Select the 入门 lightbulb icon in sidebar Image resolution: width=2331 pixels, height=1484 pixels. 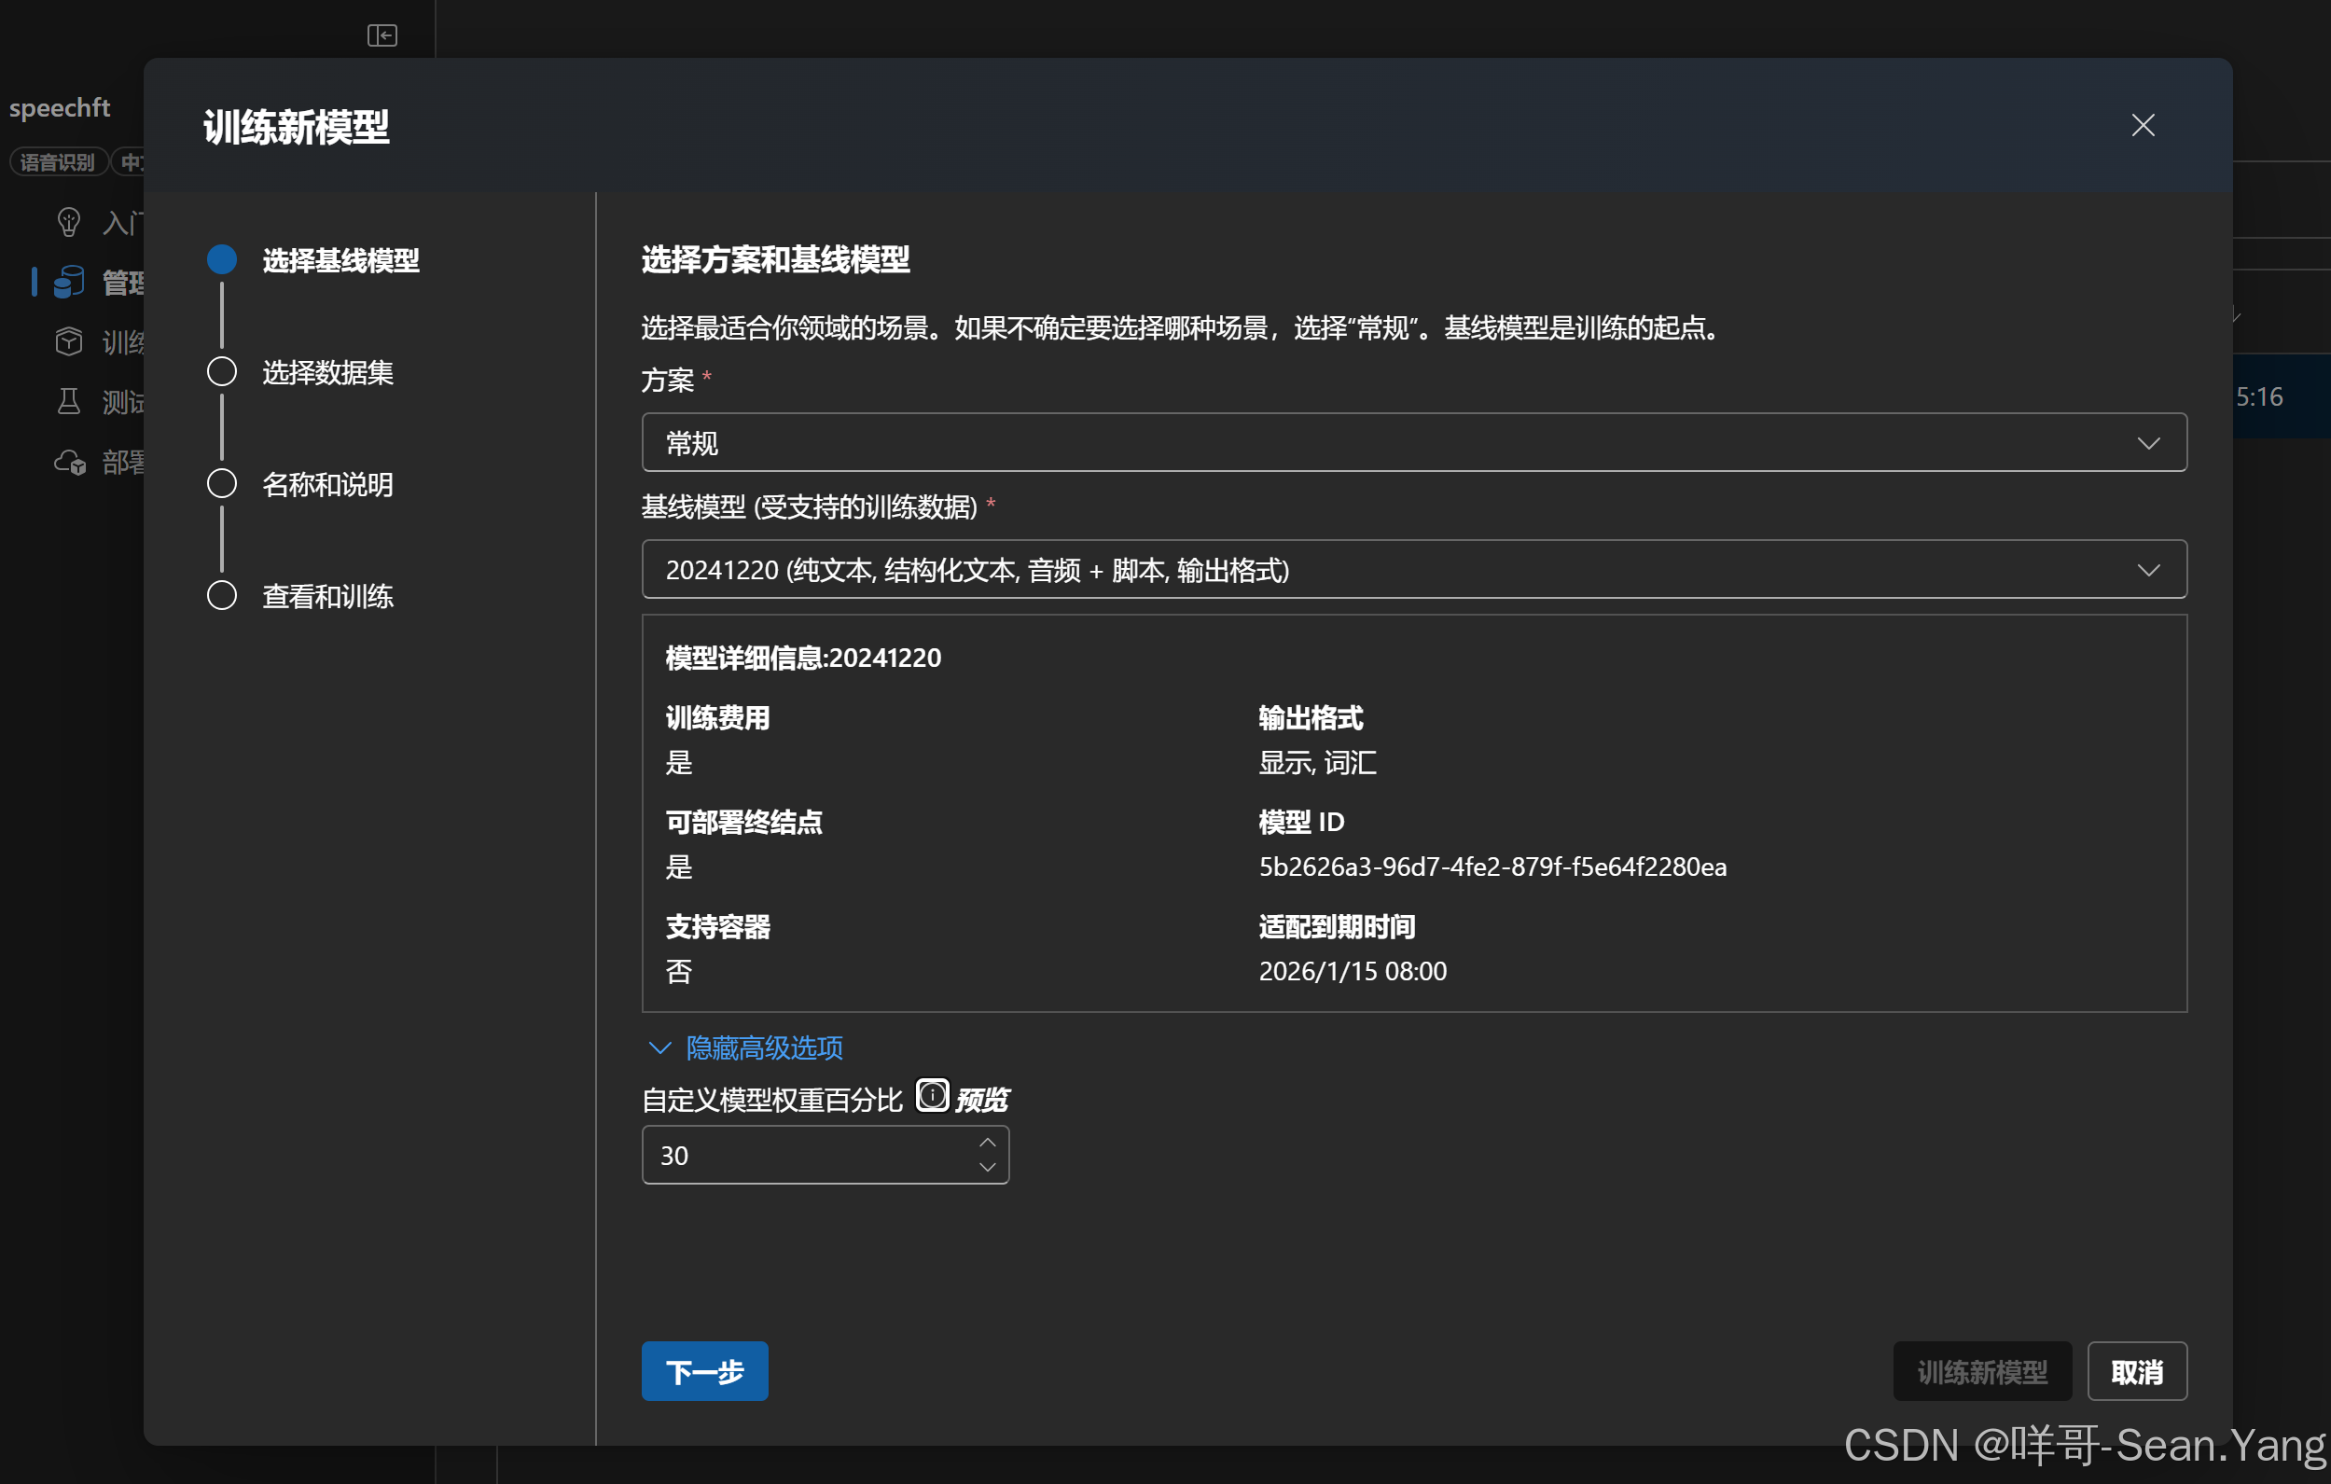pyautogui.click(x=69, y=222)
